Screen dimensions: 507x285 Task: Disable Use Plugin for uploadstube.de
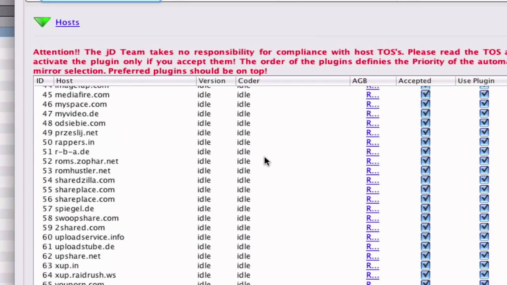[x=484, y=246]
